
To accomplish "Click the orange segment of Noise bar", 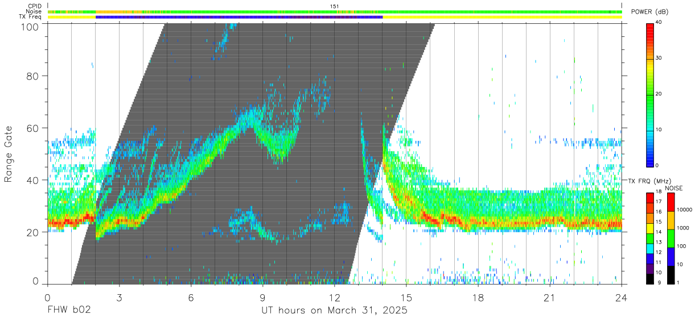I will point(120,11).
